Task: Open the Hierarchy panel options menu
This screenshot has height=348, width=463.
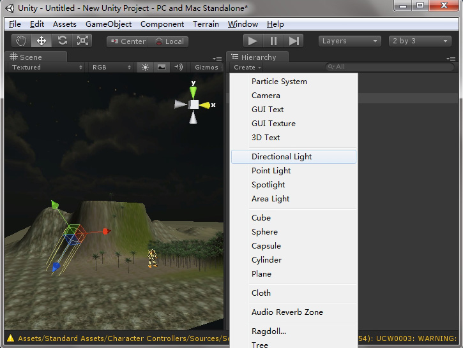Action: (451, 59)
